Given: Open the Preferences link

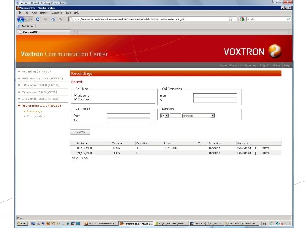Looking at the screenshot, I should click(248, 65).
